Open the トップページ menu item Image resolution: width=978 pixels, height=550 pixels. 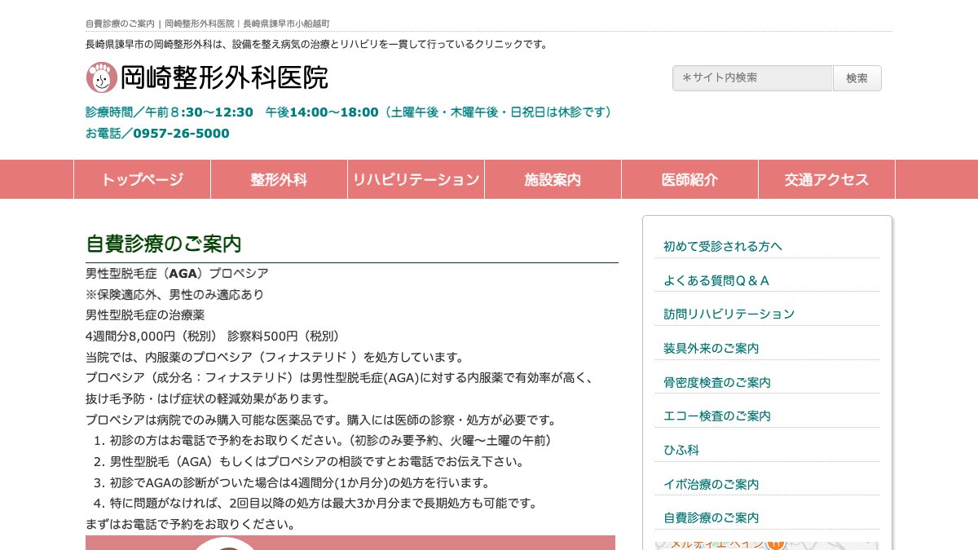pyautogui.click(x=142, y=179)
